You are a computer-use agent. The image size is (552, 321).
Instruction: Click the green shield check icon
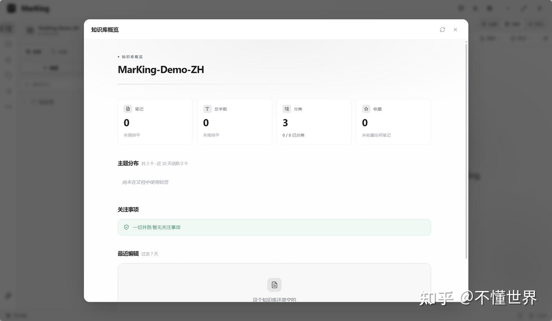point(127,227)
